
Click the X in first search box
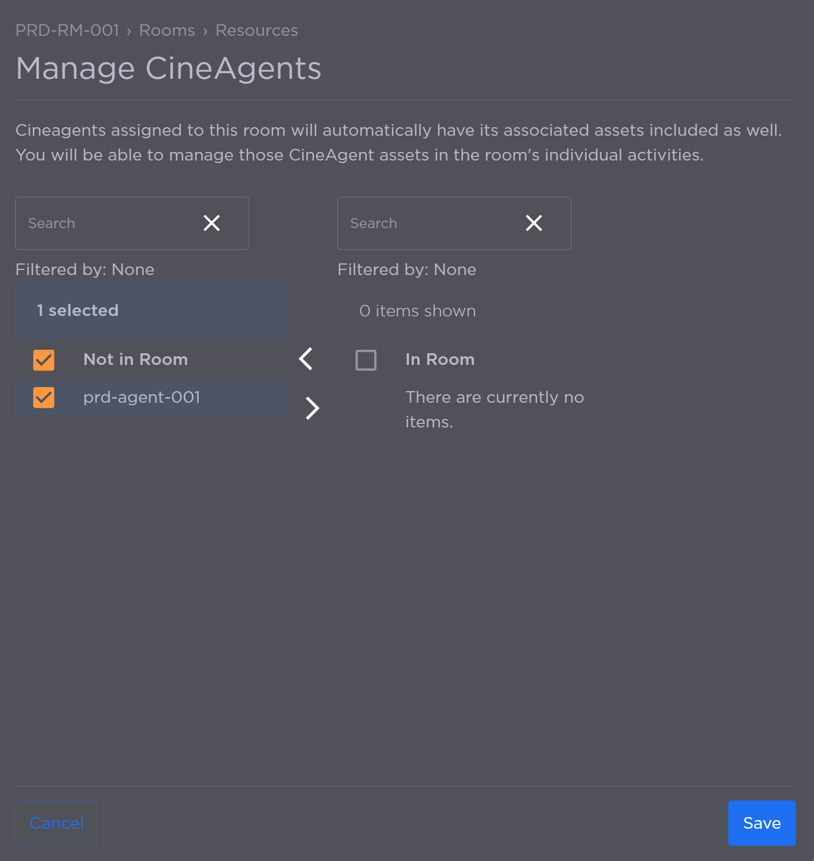tap(211, 223)
